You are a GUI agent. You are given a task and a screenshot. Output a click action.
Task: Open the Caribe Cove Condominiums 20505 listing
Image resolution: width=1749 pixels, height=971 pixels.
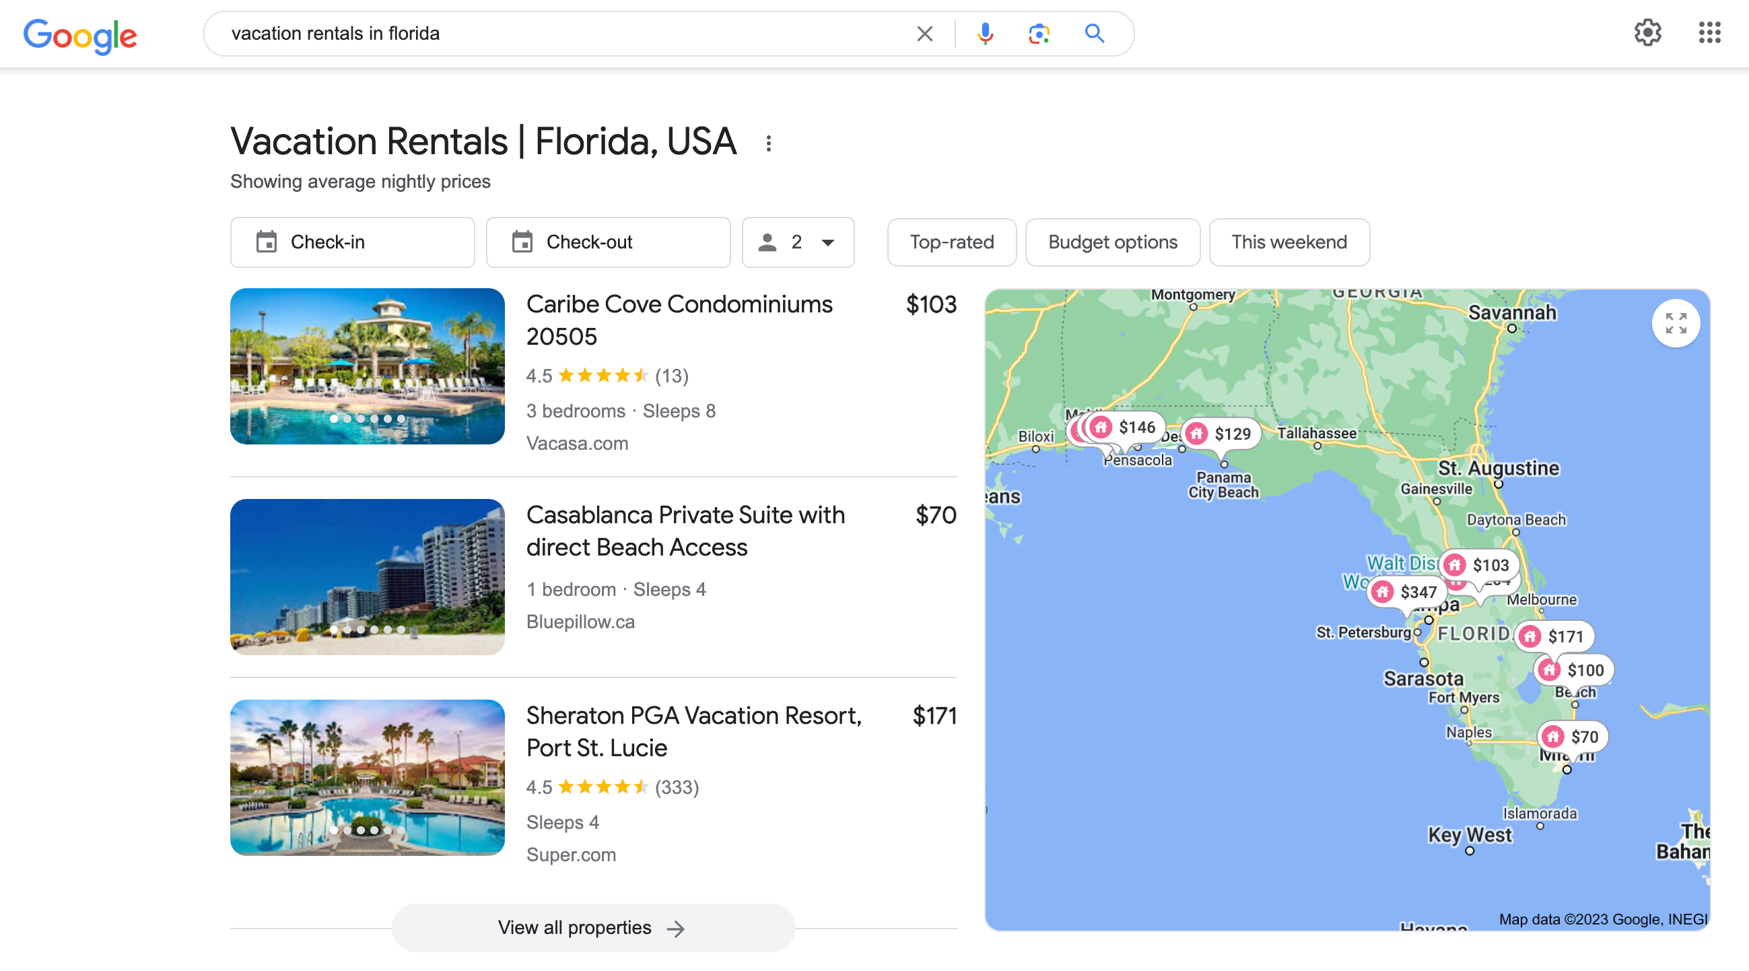679,320
